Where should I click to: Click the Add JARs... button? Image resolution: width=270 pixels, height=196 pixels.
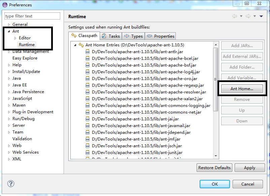pyautogui.click(x=242, y=46)
